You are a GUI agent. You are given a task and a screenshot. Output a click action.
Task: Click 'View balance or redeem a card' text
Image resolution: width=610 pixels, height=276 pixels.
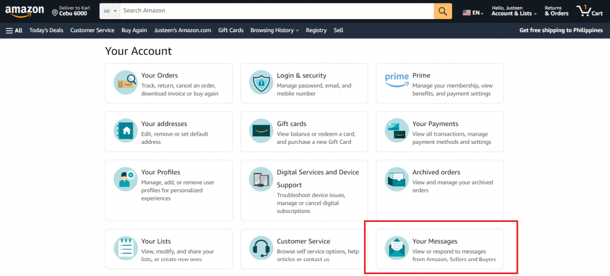coord(316,138)
